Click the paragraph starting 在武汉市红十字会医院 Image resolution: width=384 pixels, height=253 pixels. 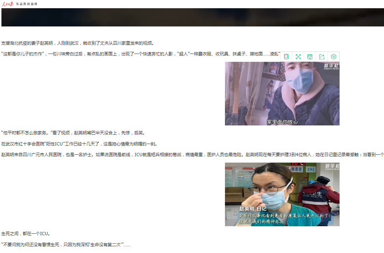coord(79,144)
